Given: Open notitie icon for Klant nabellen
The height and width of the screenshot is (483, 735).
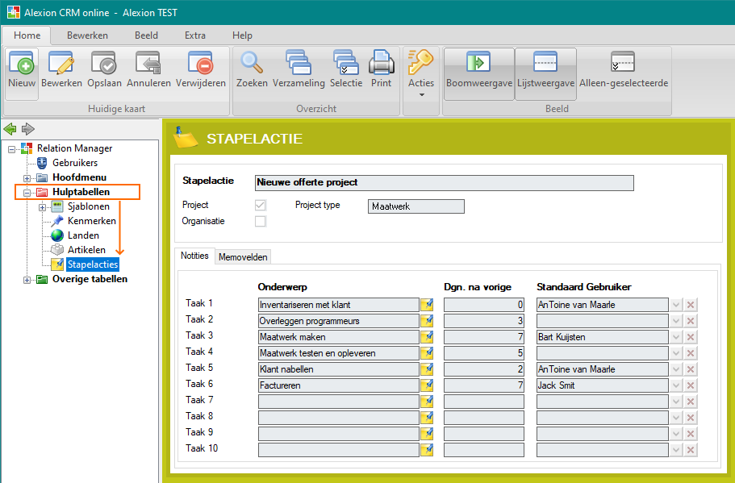Looking at the screenshot, I should click(x=427, y=369).
